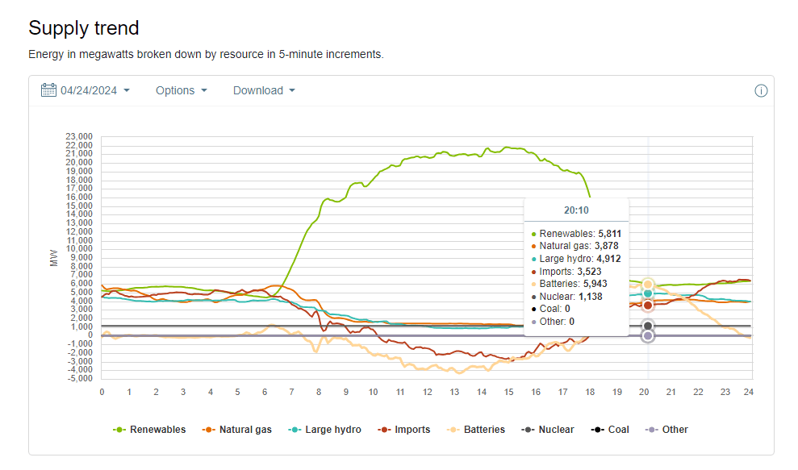This screenshot has height=470, width=798.
Task: Click the Large hydro marker at 20:10
Action: [648, 293]
